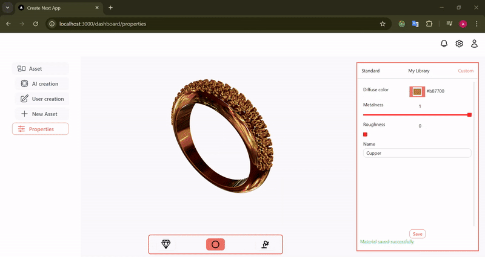Screen dimensions: 485x257
Task: Click the Material saved successfully message
Action: [387, 241]
